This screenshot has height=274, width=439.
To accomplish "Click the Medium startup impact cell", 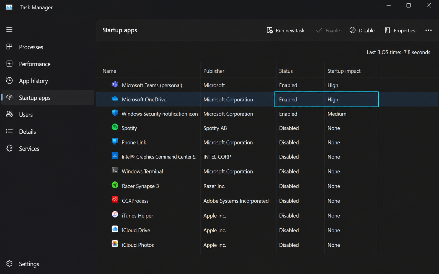I will [x=337, y=114].
